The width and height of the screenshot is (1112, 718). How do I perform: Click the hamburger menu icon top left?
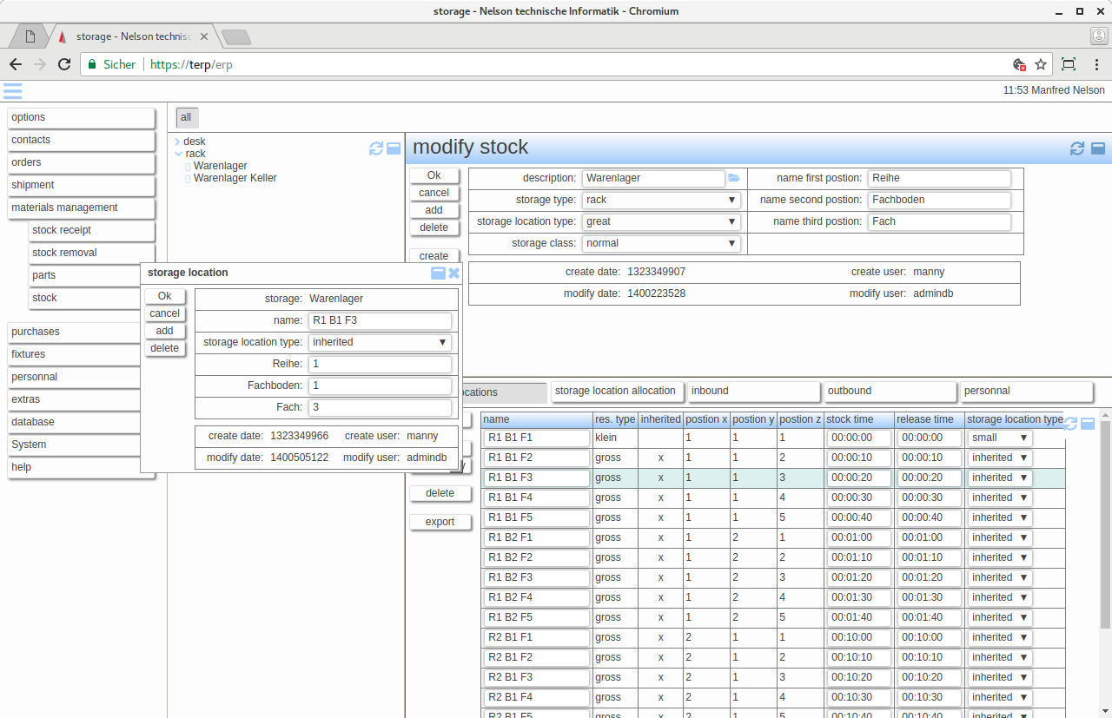tap(12, 91)
